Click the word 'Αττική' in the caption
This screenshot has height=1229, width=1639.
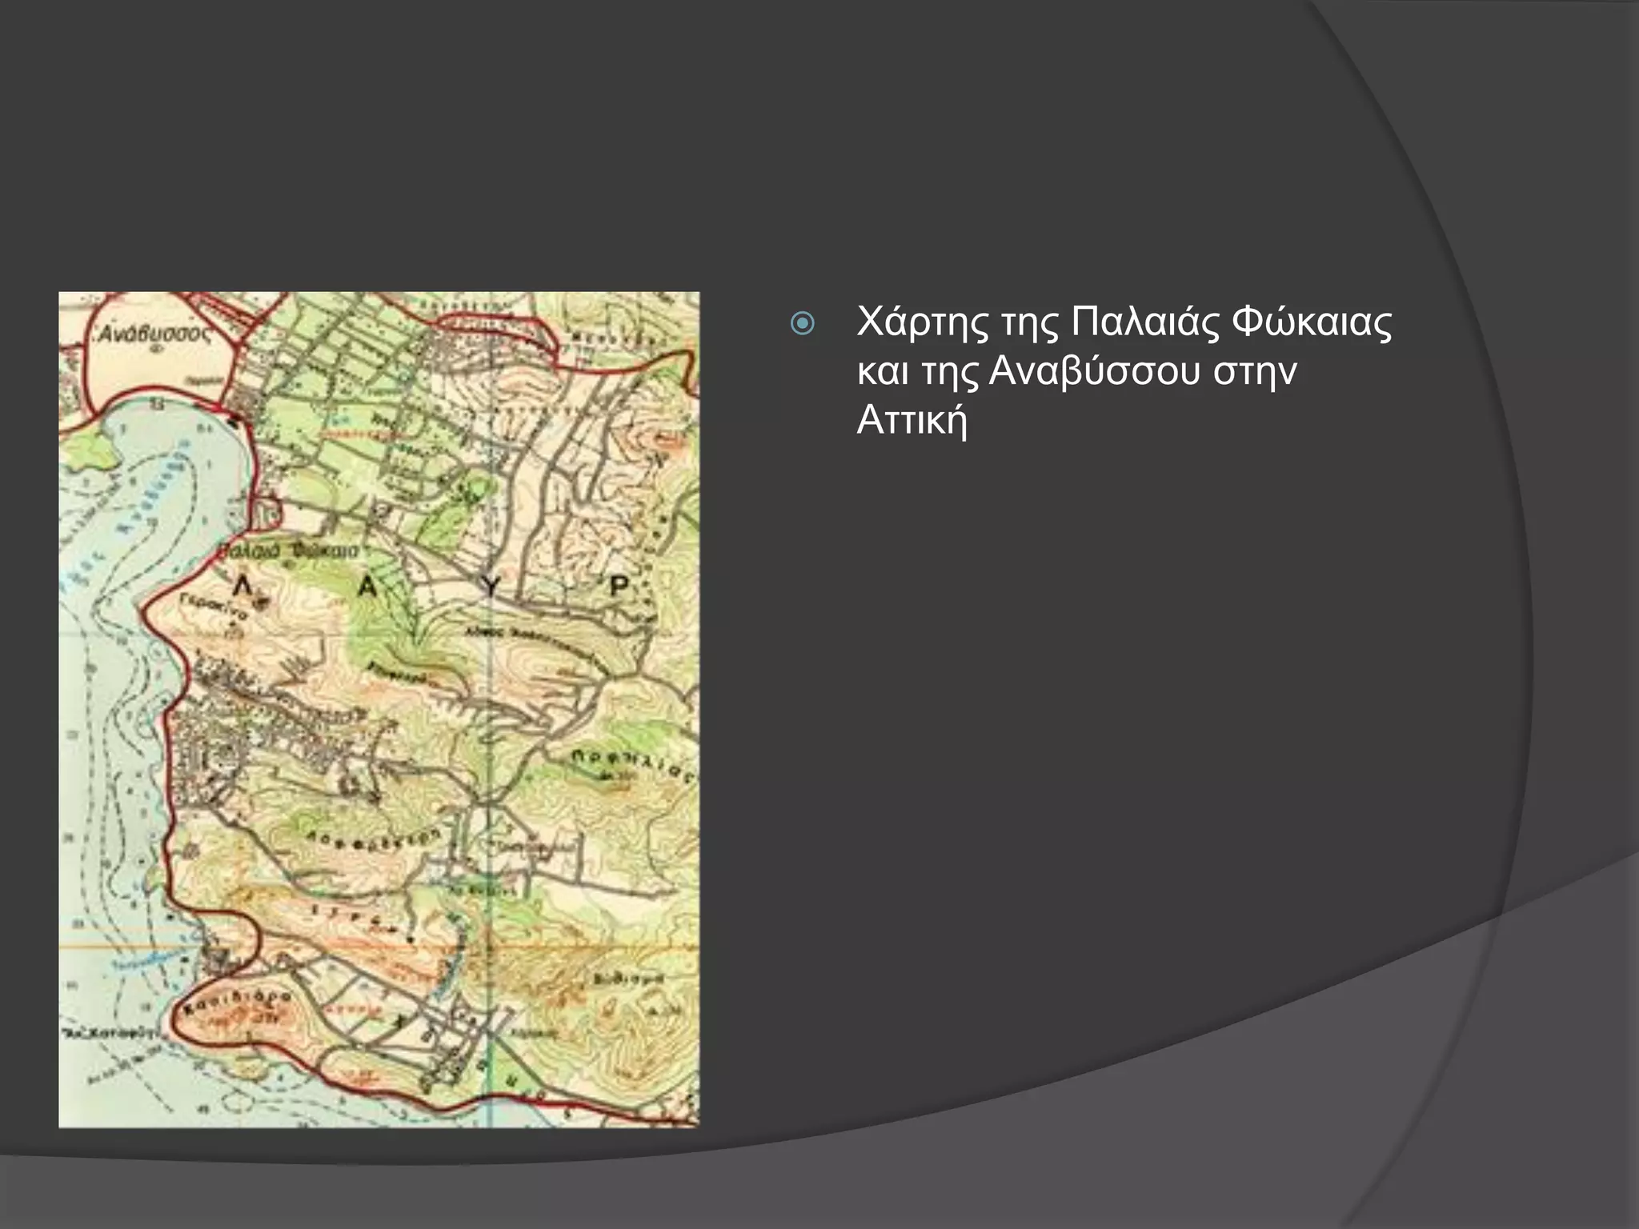tap(912, 420)
